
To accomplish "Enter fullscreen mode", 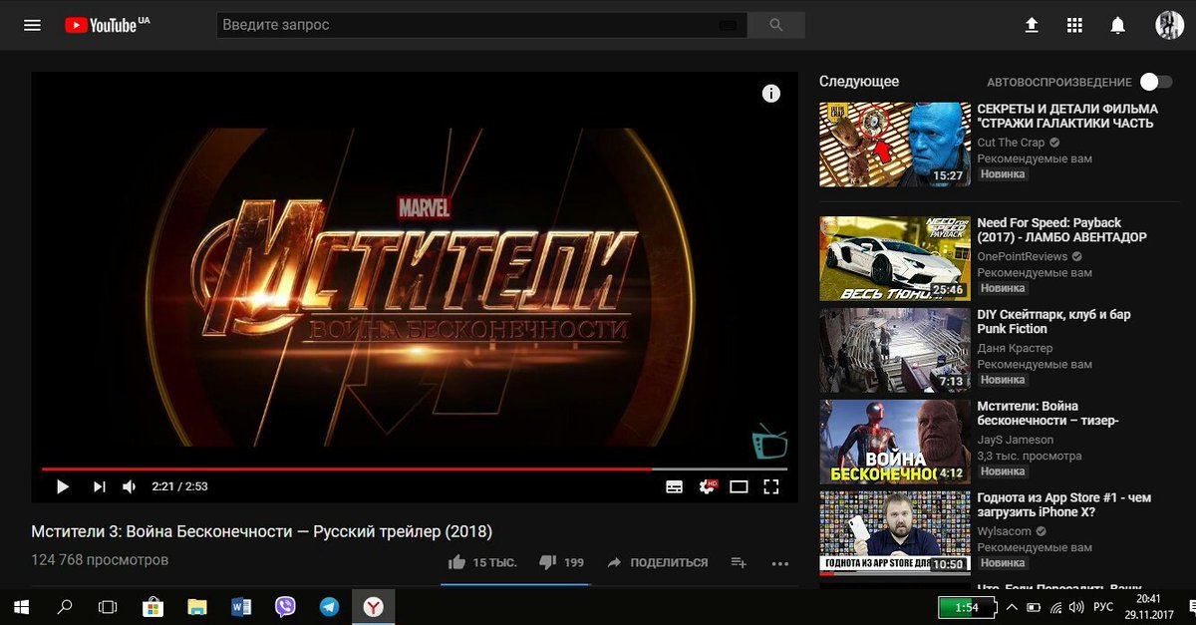I will [770, 486].
